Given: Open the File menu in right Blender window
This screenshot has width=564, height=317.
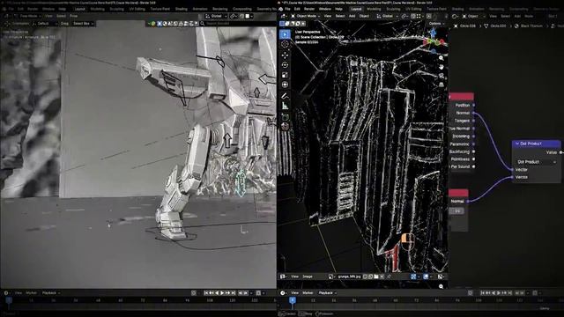Looking at the screenshot, I should (287, 9).
